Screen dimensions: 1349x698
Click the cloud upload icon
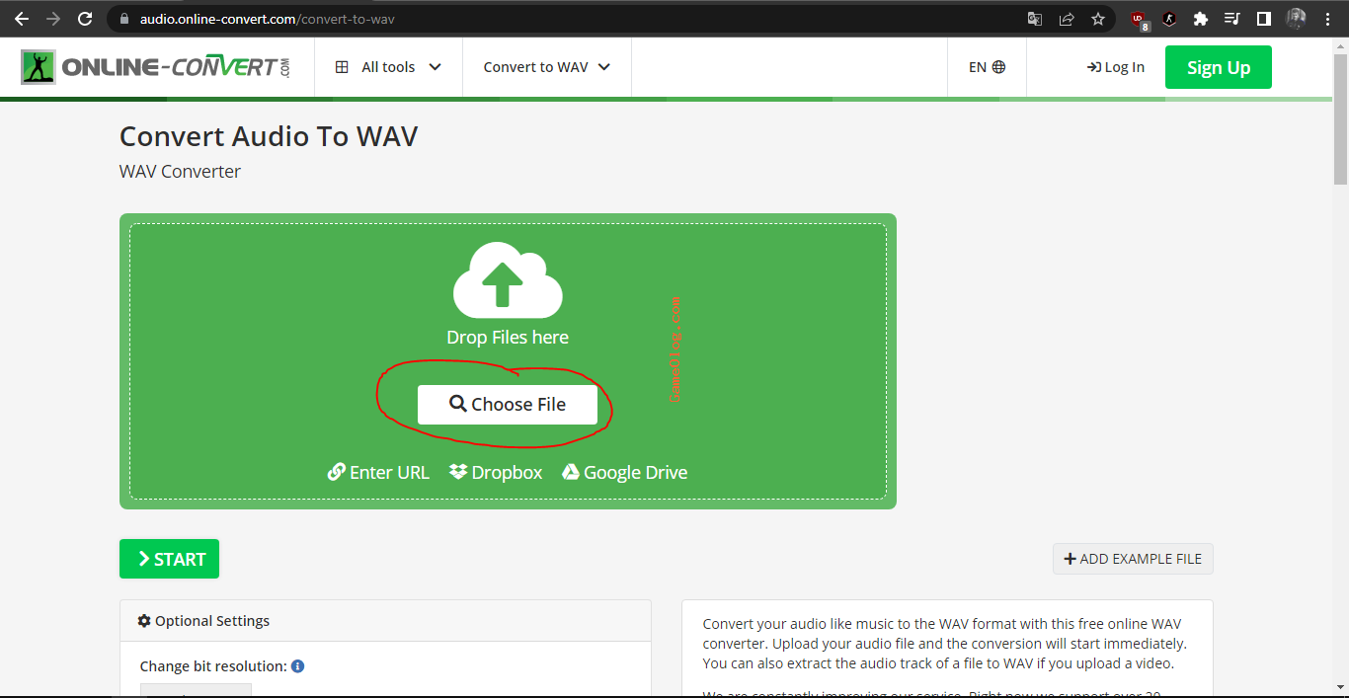pyautogui.click(x=508, y=280)
